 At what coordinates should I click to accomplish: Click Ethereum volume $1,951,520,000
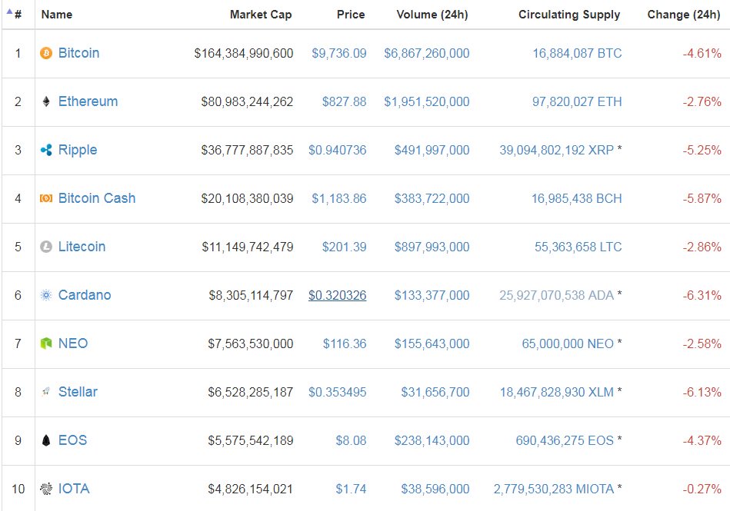[x=426, y=102]
